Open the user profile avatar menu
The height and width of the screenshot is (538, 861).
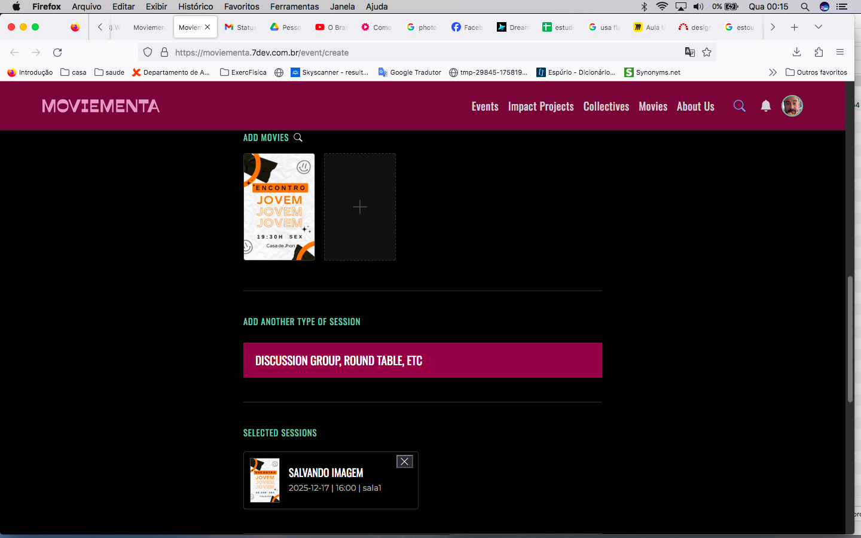tap(792, 106)
